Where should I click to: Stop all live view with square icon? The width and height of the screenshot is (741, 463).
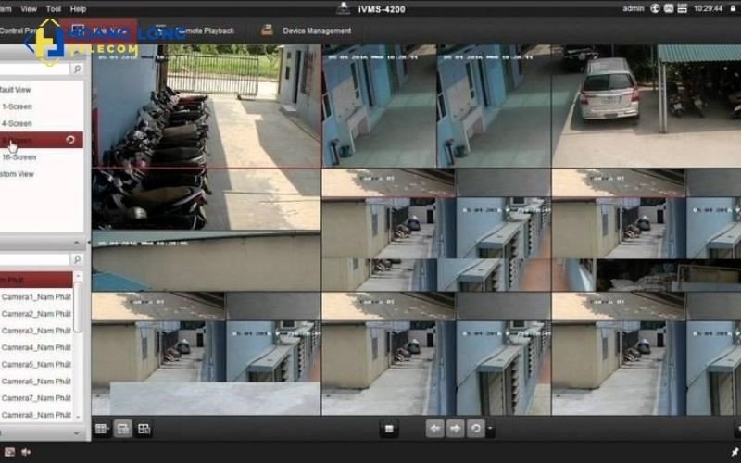(x=389, y=429)
